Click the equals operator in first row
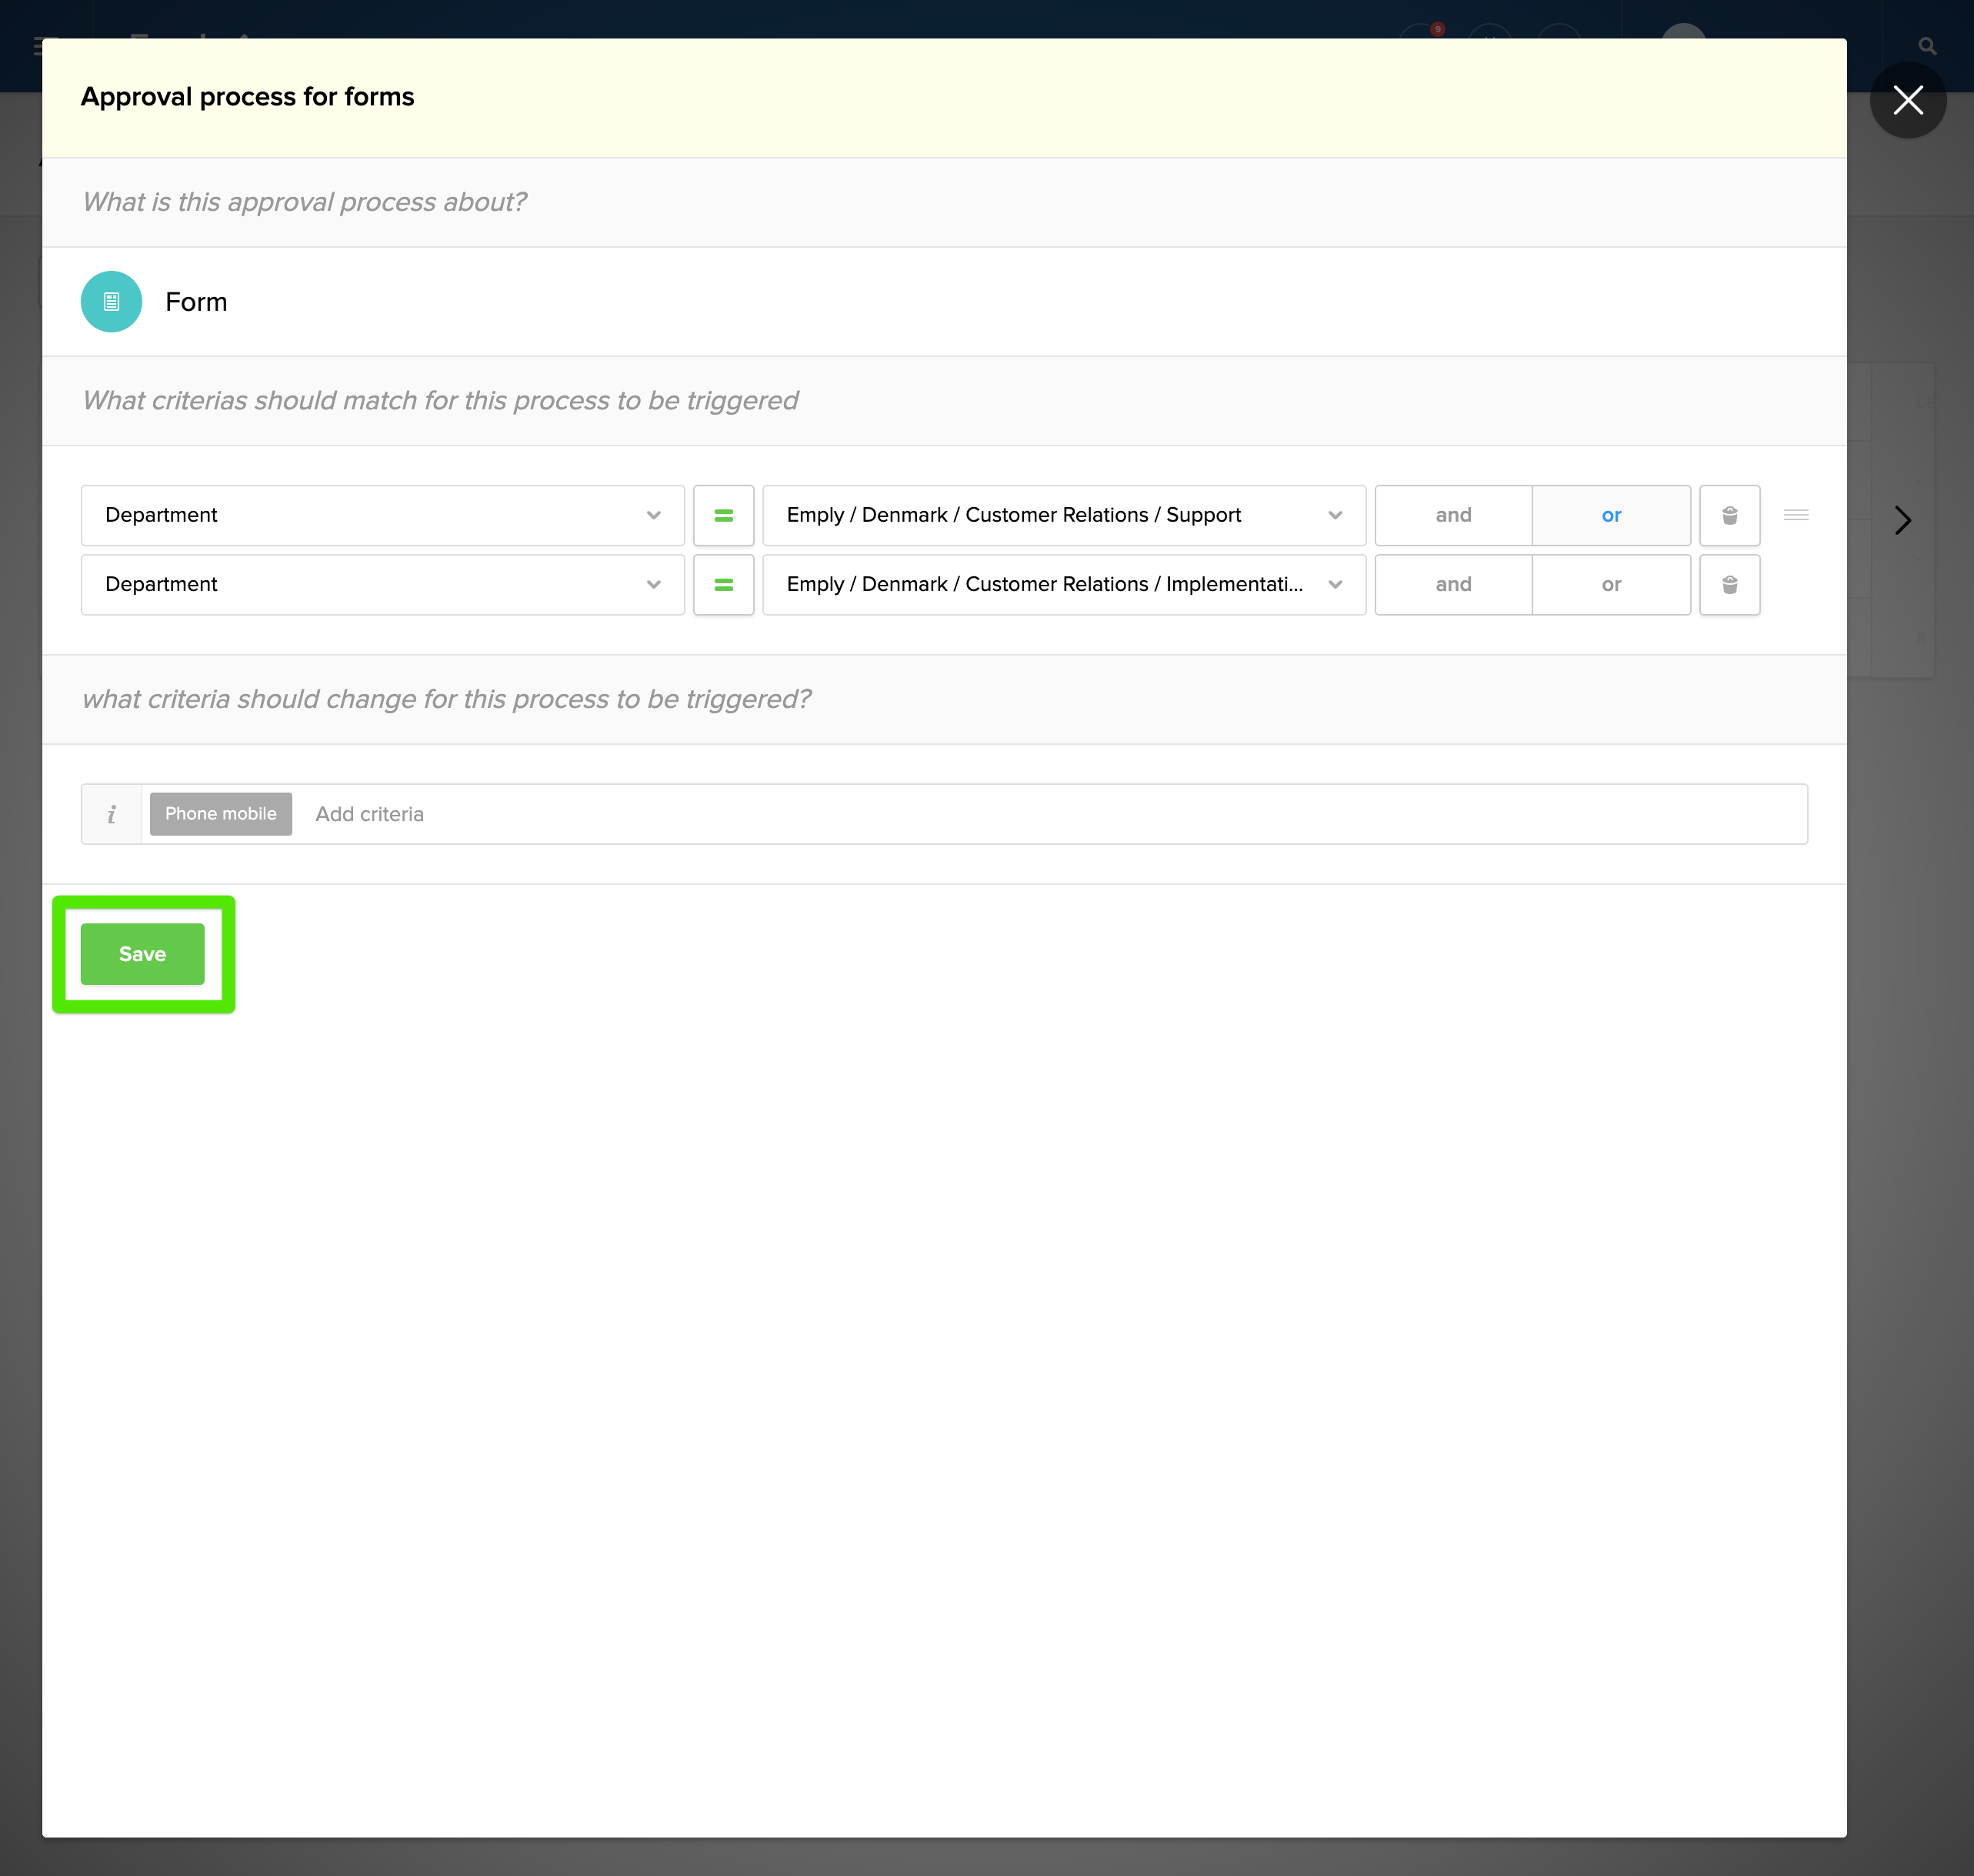The image size is (1974, 1876). coord(722,515)
